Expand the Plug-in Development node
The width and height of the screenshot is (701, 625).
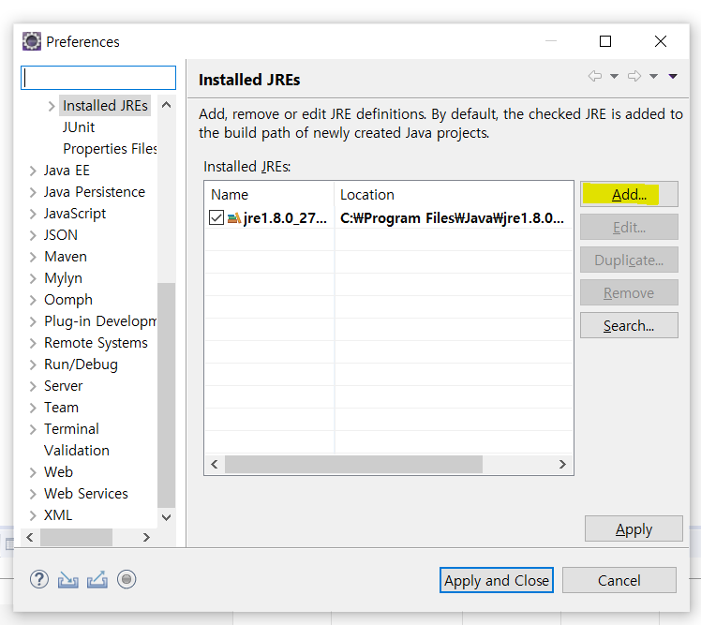point(33,321)
